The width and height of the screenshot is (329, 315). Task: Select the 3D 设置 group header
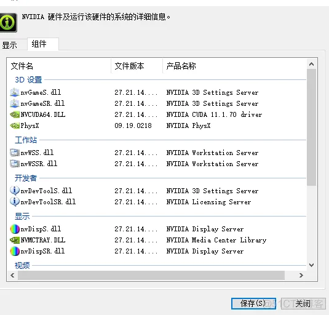(28, 80)
